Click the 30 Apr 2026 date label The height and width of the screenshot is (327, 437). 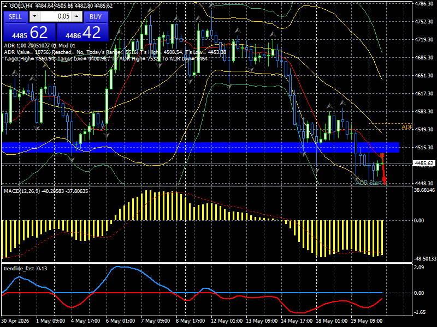coord(15,321)
